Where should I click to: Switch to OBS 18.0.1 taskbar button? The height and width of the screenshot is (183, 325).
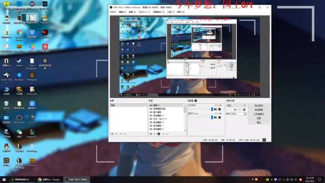76,179
